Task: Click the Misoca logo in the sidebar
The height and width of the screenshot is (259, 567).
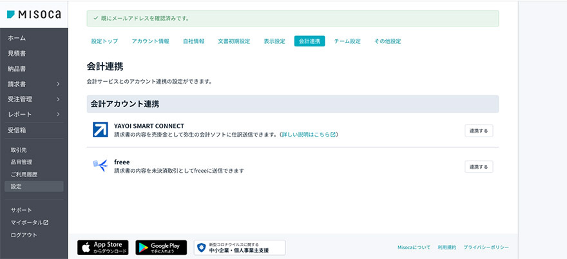Action: coord(34,14)
